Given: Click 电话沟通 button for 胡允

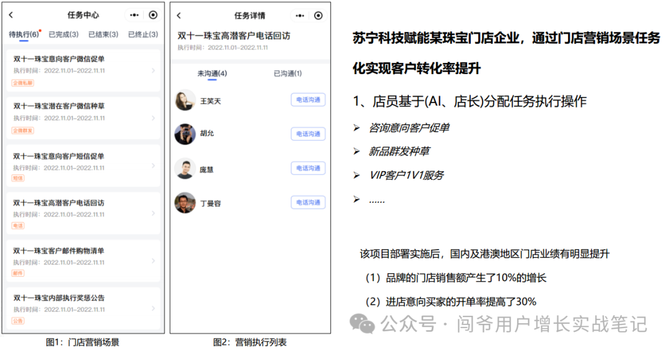Looking at the screenshot, I should 308,134.
